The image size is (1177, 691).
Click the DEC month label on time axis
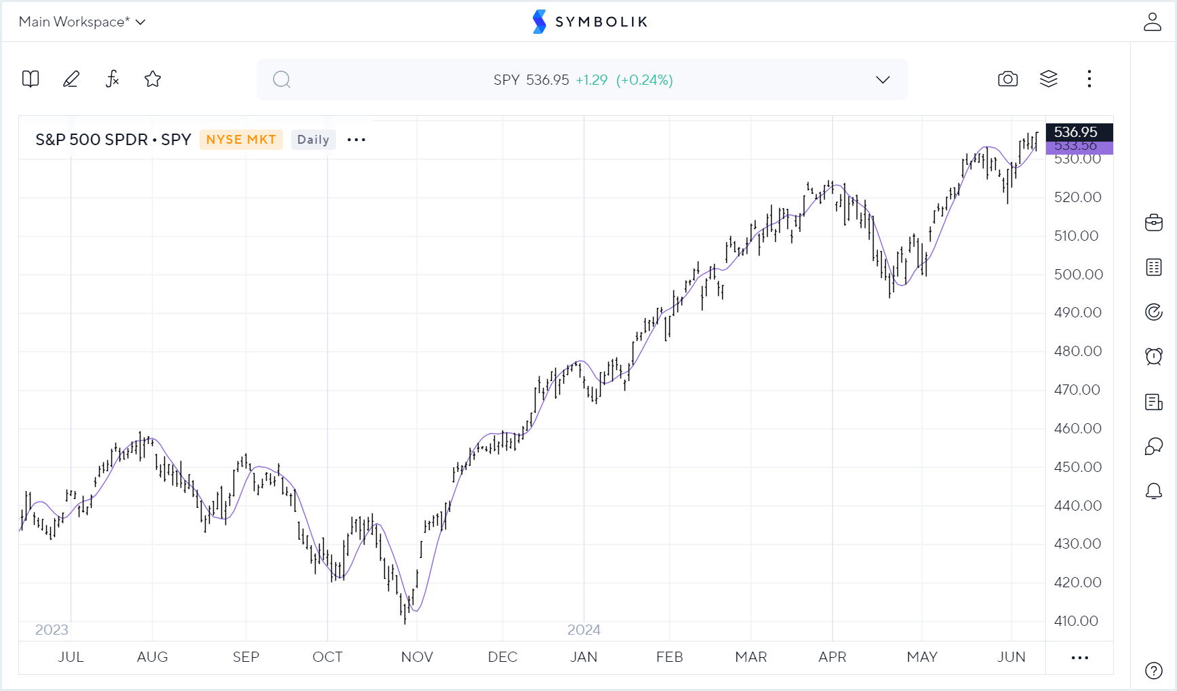click(x=502, y=657)
